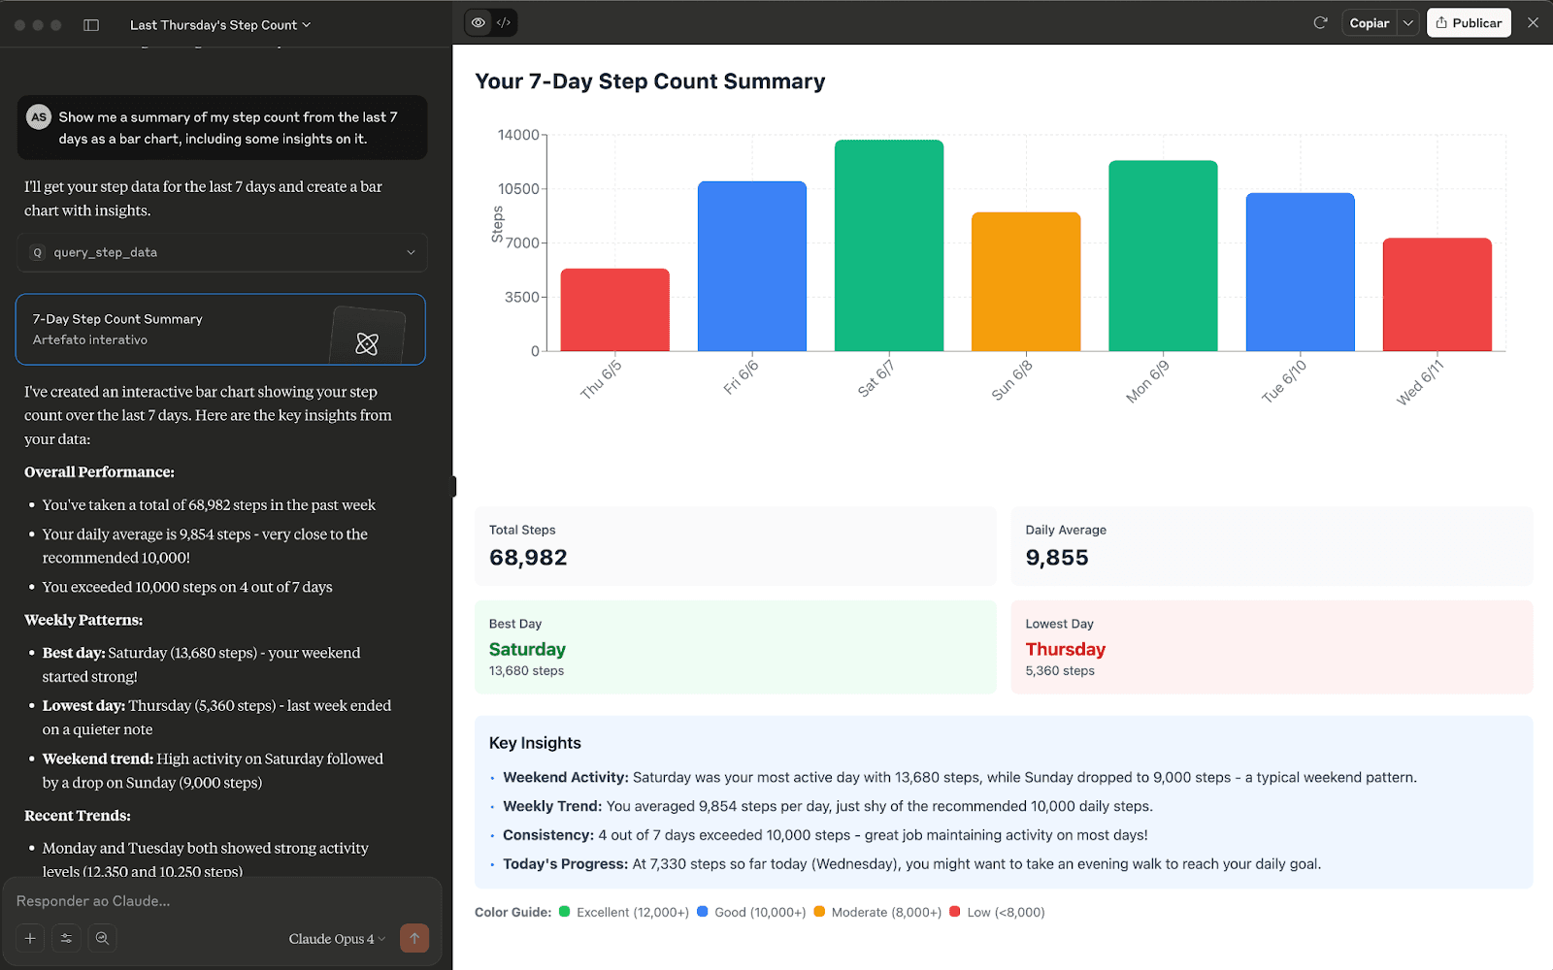Open the 7-Day Step Count Summary artifact card

[220, 330]
